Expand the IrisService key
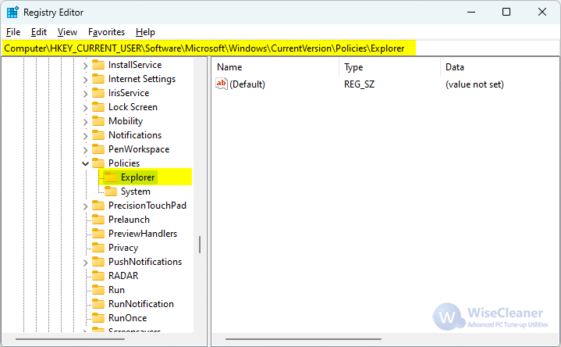The width and height of the screenshot is (561, 347). [85, 94]
